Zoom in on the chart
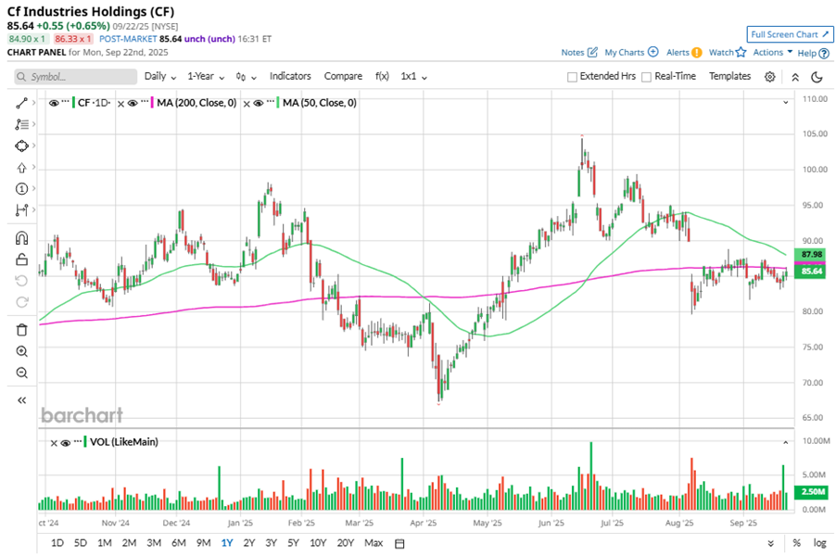The width and height of the screenshot is (836, 557). click(x=21, y=351)
